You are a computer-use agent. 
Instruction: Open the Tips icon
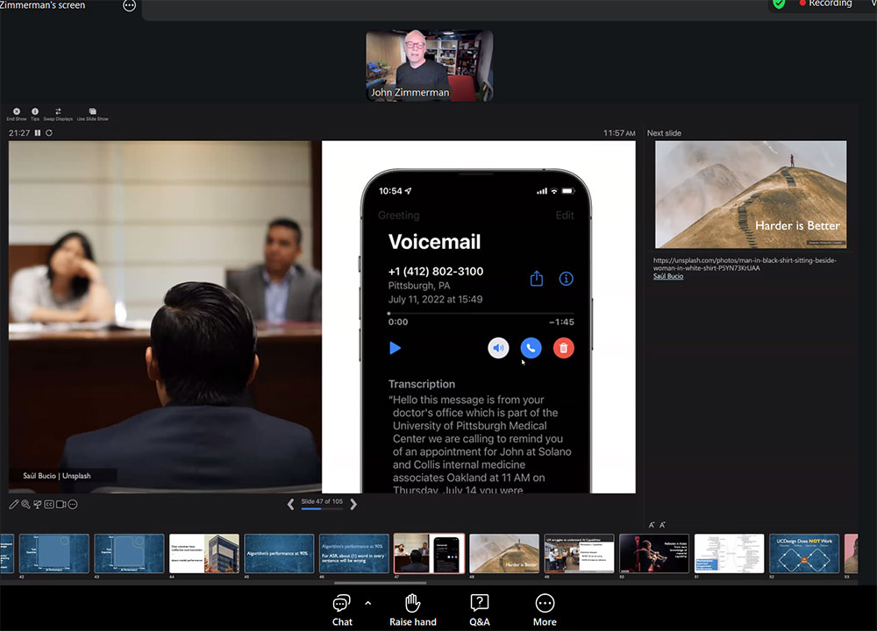click(35, 114)
